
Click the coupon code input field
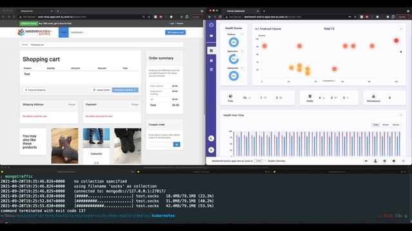[x=161, y=144]
